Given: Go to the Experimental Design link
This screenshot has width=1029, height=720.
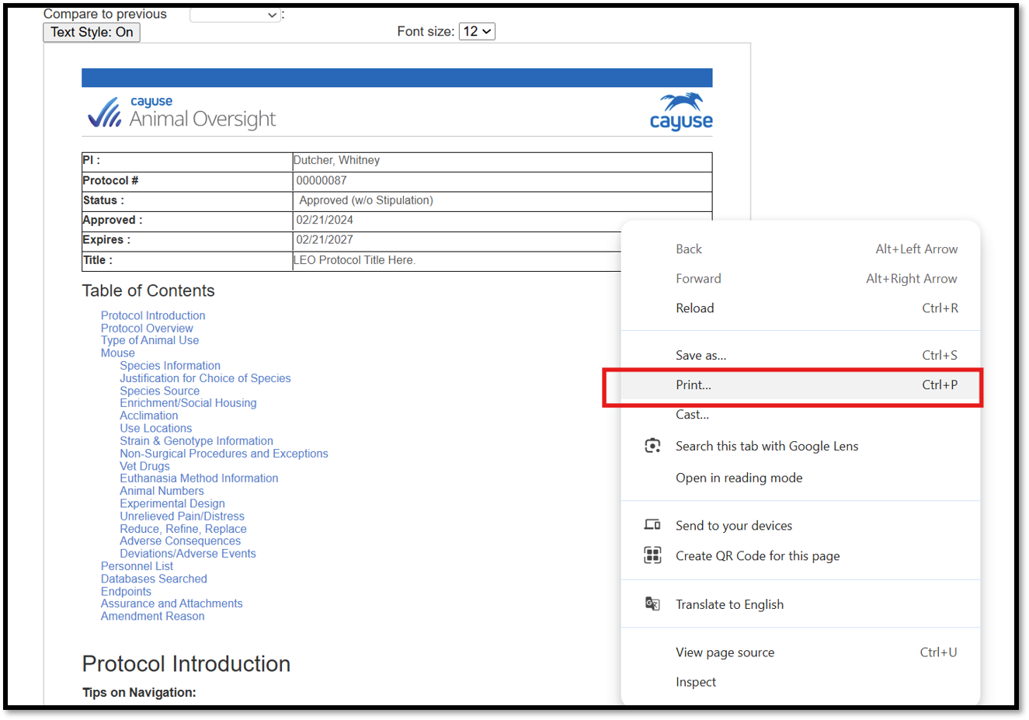Looking at the screenshot, I should 172,503.
